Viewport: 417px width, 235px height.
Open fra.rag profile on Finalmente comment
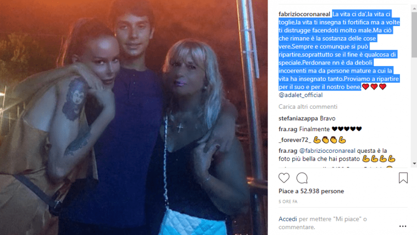pos(288,129)
